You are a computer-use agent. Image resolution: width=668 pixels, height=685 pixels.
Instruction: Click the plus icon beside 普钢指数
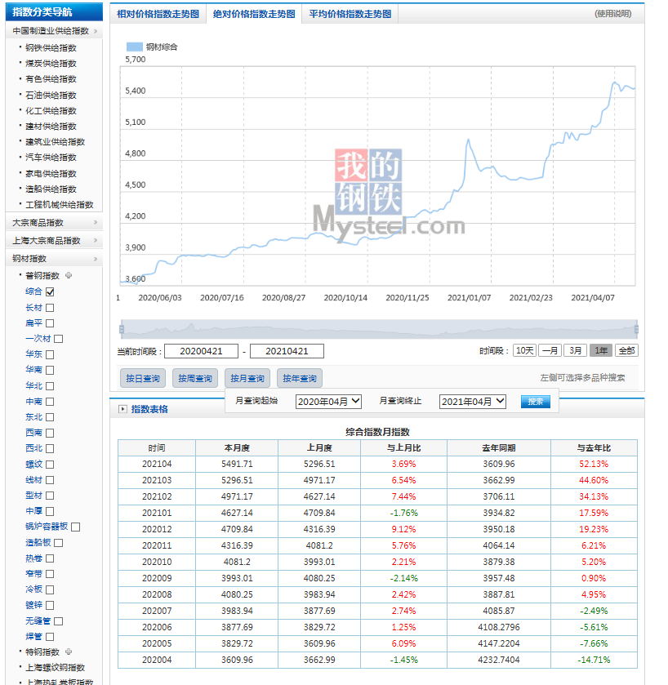[x=69, y=276]
